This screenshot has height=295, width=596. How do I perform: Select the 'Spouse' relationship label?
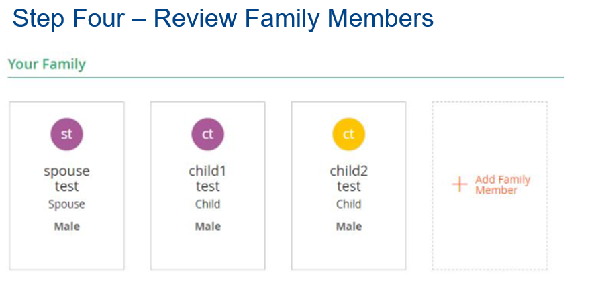tap(66, 204)
